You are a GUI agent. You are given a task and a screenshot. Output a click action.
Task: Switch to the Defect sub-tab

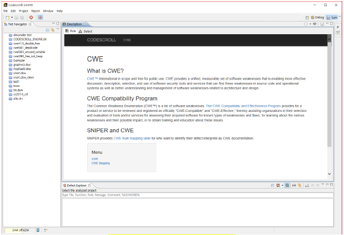86,31
